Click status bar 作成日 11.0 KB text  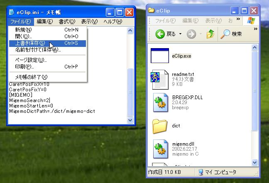pyautogui.click(x=164, y=172)
